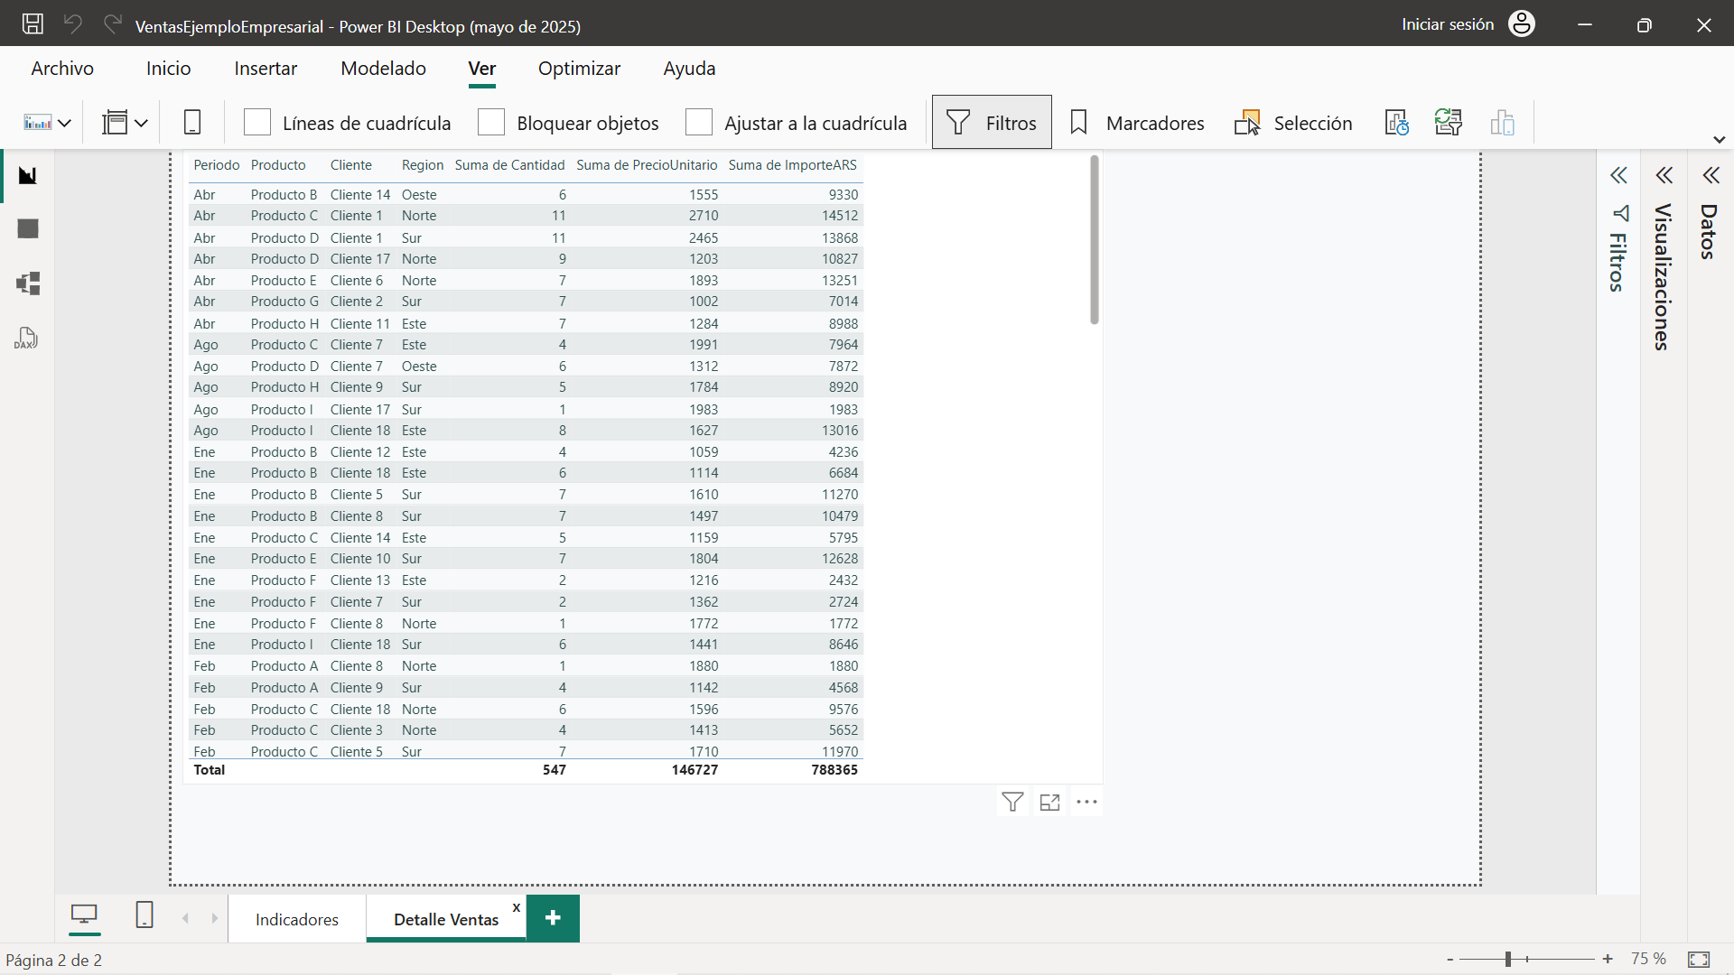The image size is (1734, 975).
Task: Switch to the Indicadores page tab
Action: (x=297, y=919)
